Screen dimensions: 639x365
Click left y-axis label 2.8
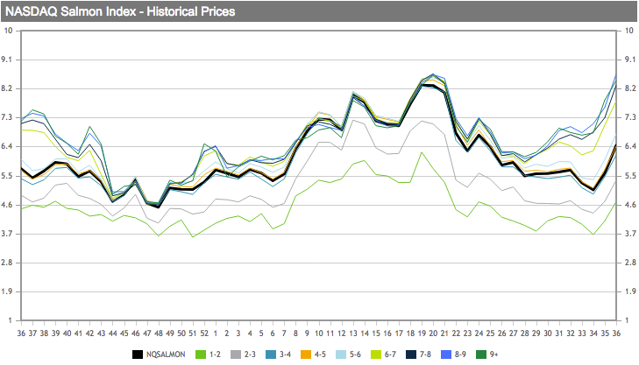7,263
